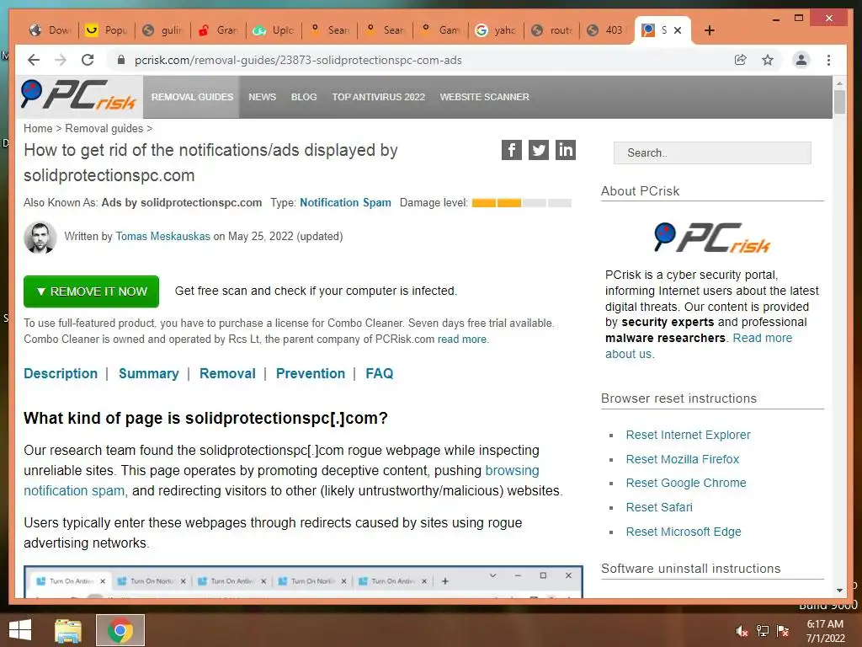Screen dimensions: 862x647
Task: Click the Removal guides breadcrumb link
Action: [104, 128]
